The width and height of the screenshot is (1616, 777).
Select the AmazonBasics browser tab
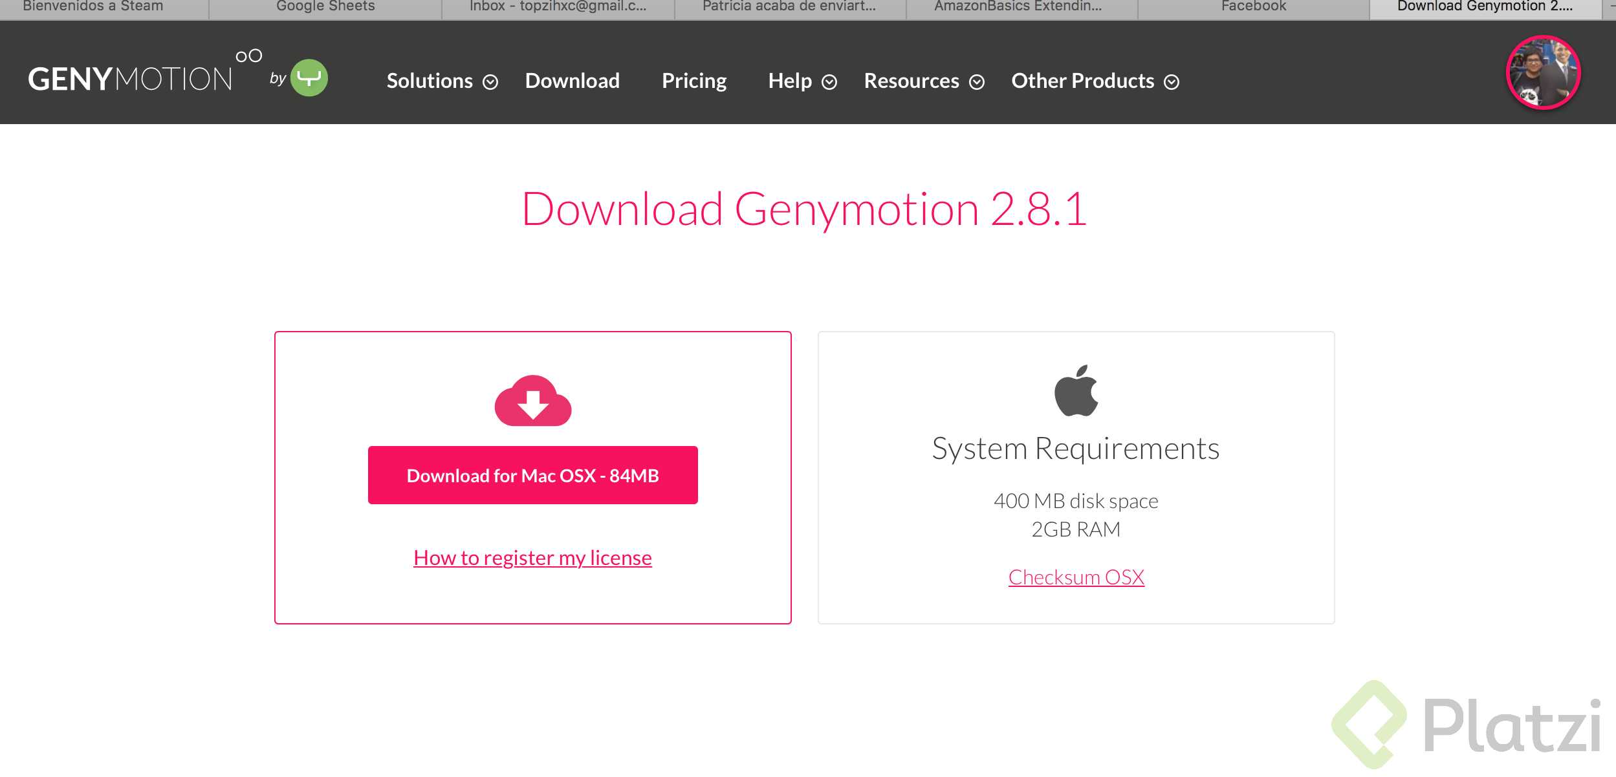tap(1018, 8)
